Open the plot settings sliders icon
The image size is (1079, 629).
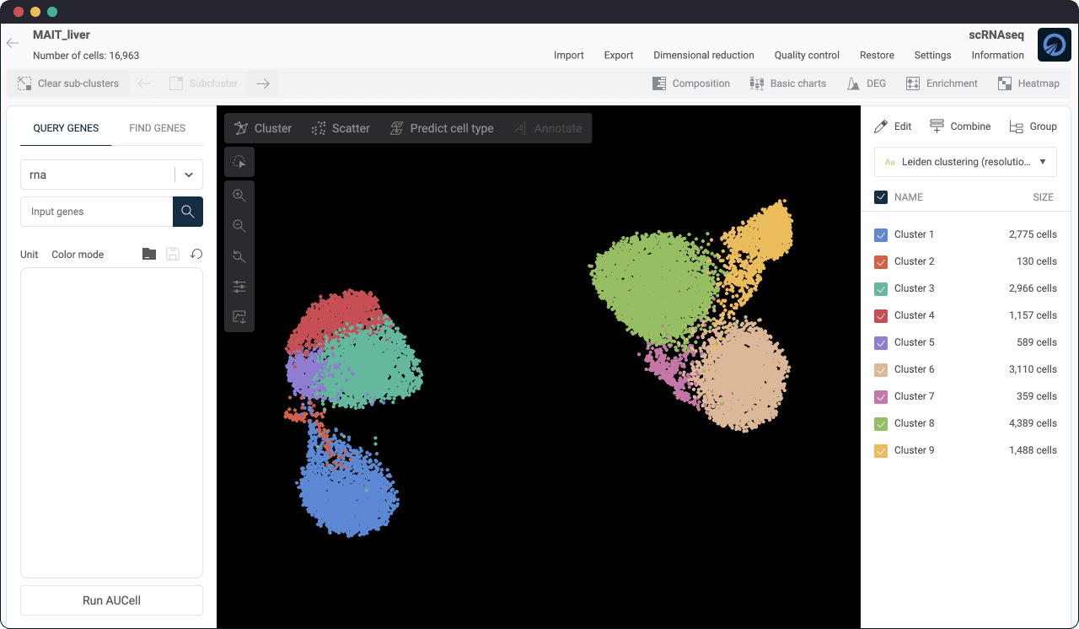click(239, 287)
